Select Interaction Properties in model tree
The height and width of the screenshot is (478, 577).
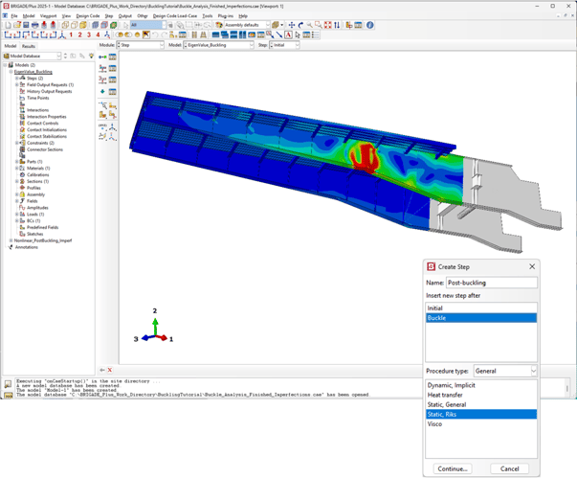[x=47, y=117]
